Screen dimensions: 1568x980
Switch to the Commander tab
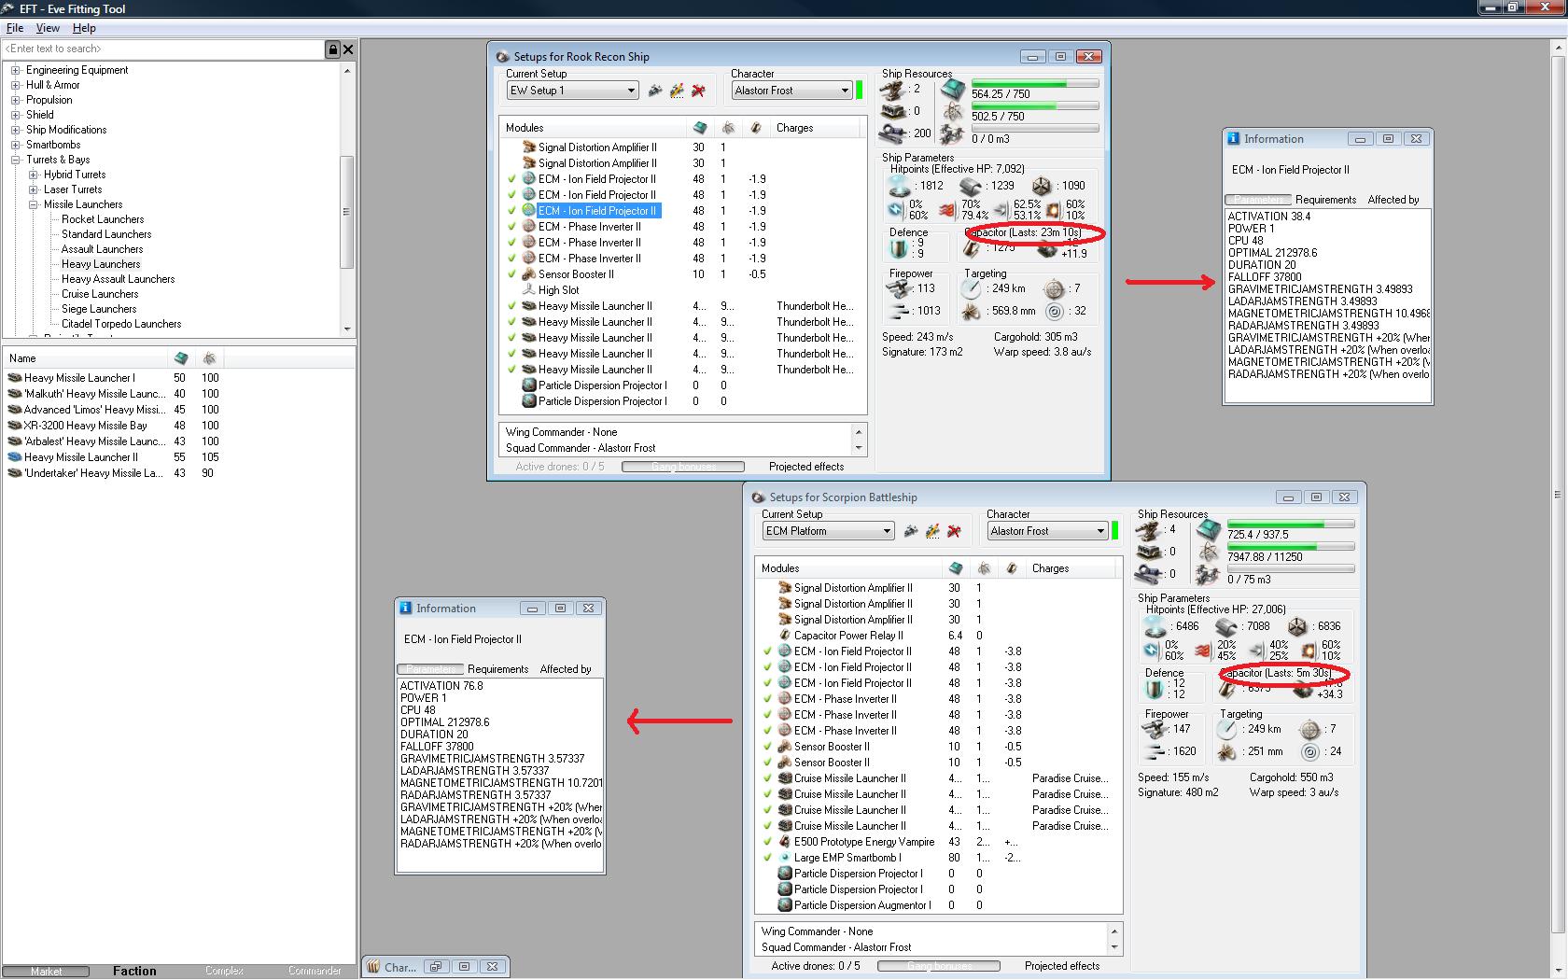(315, 971)
